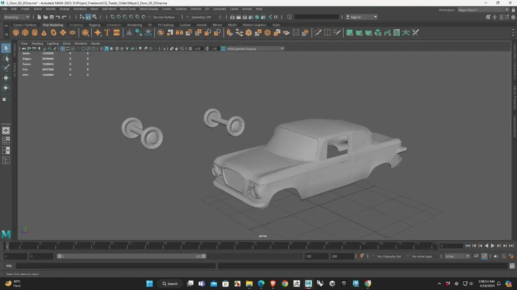Toggle loop playback in the range bar
The image size is (517, 290).
pos(476,256)
